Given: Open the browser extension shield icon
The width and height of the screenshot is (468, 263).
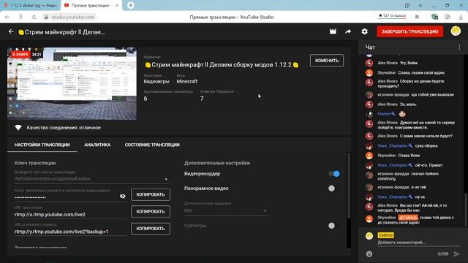Looking at the screenshot, I should (x=434, y=17).
